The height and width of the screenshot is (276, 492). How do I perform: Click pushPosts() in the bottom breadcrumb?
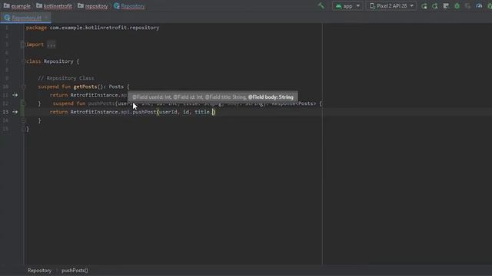(75, 271)
